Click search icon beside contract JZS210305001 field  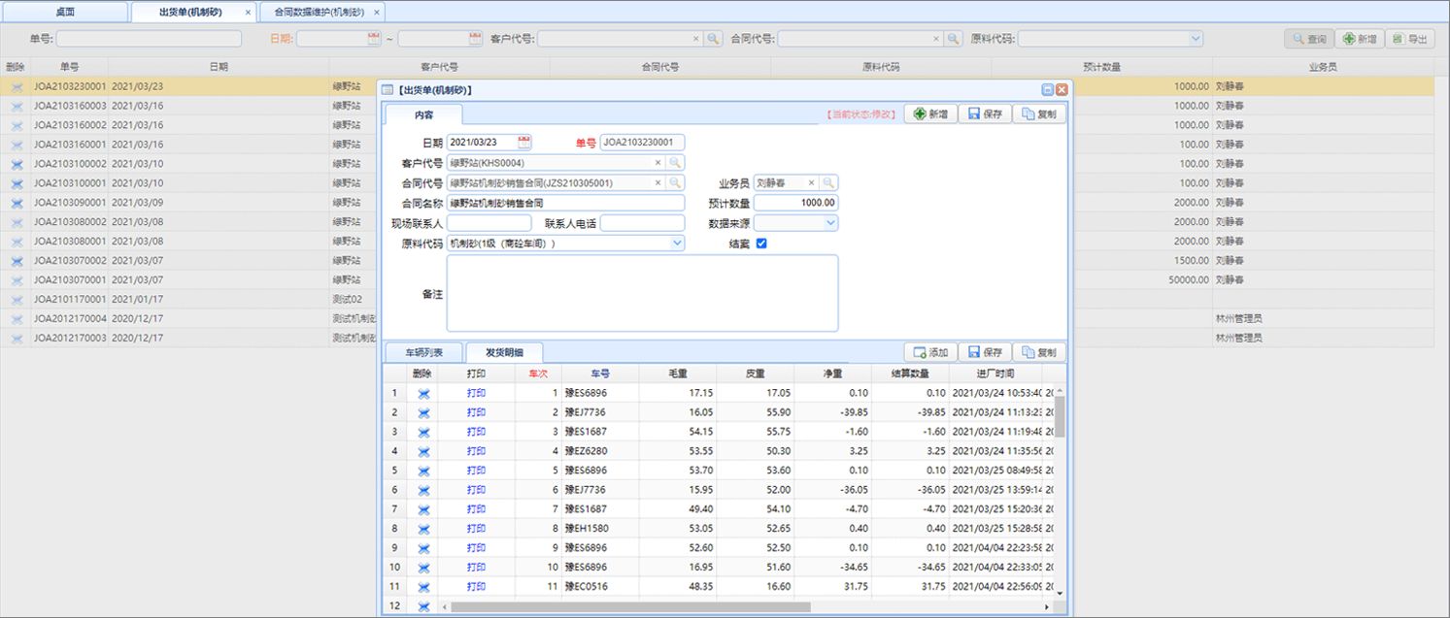pos(675,182)
